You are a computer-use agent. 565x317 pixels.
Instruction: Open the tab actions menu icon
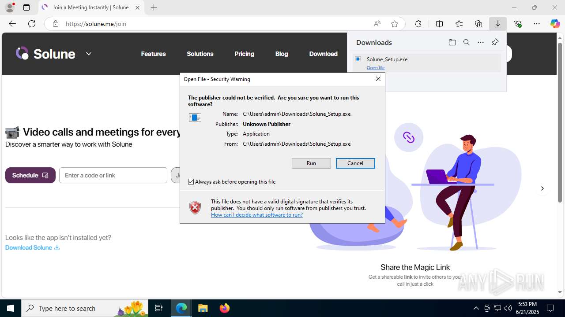pos(26,7)
